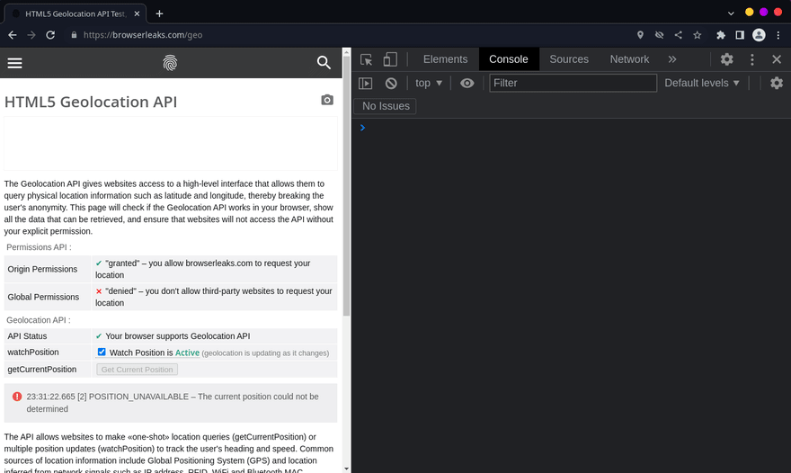Click the 'watchPosition' row label
This screenshot has height=473, width=791.
tap(32, 353)
